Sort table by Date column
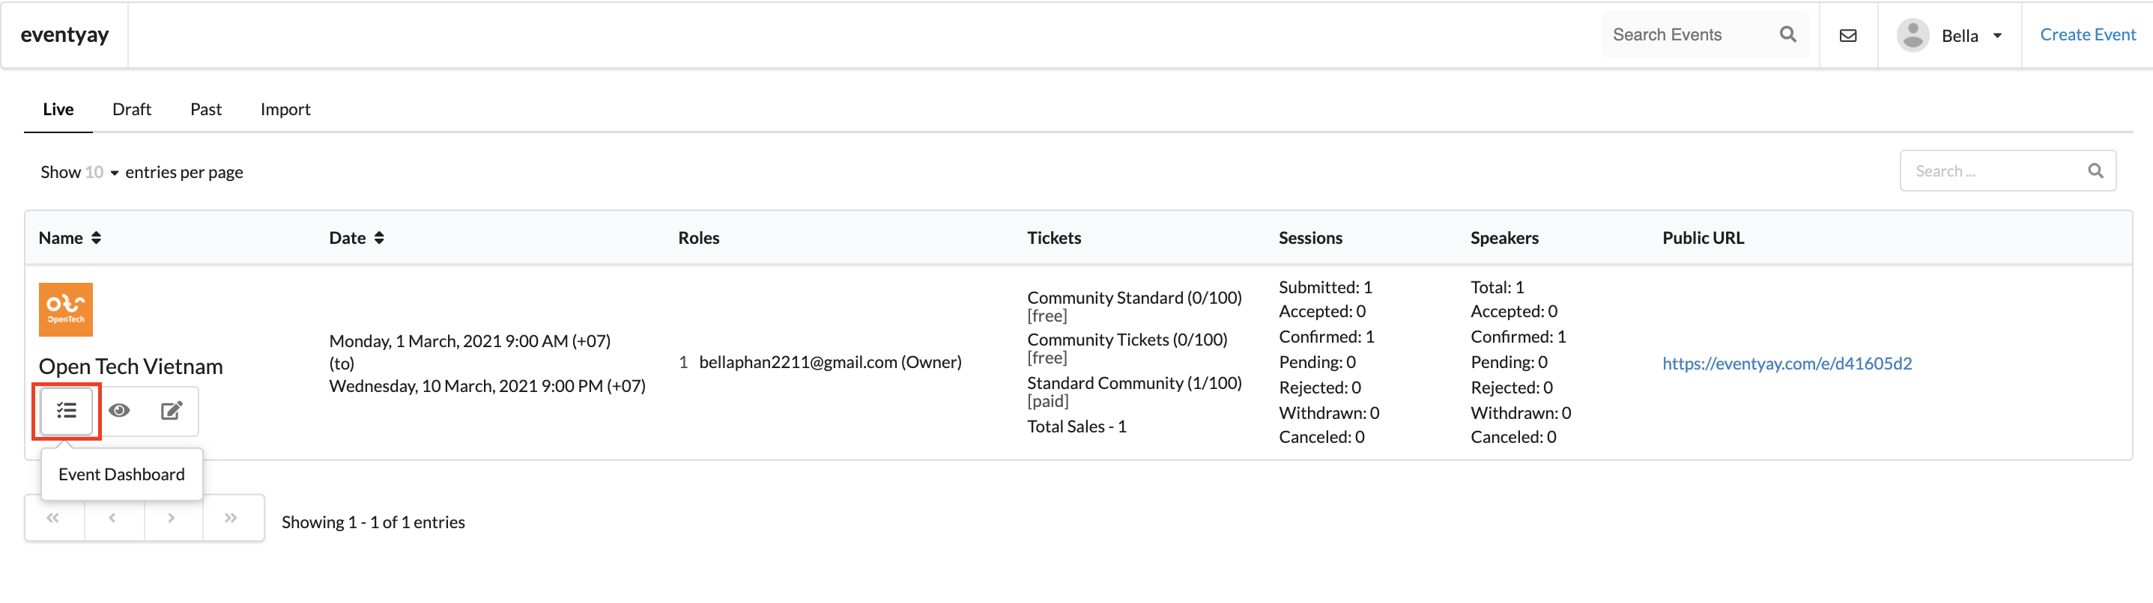Viewport: 2153px width, 603px height. click(x=357, y=238)
